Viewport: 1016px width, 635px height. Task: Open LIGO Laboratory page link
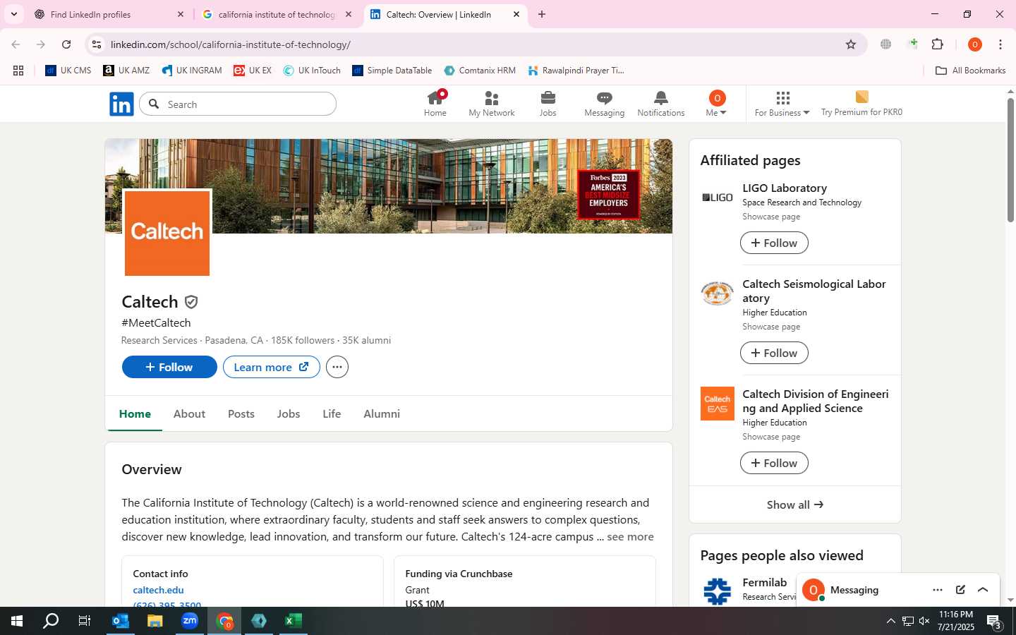785,188
